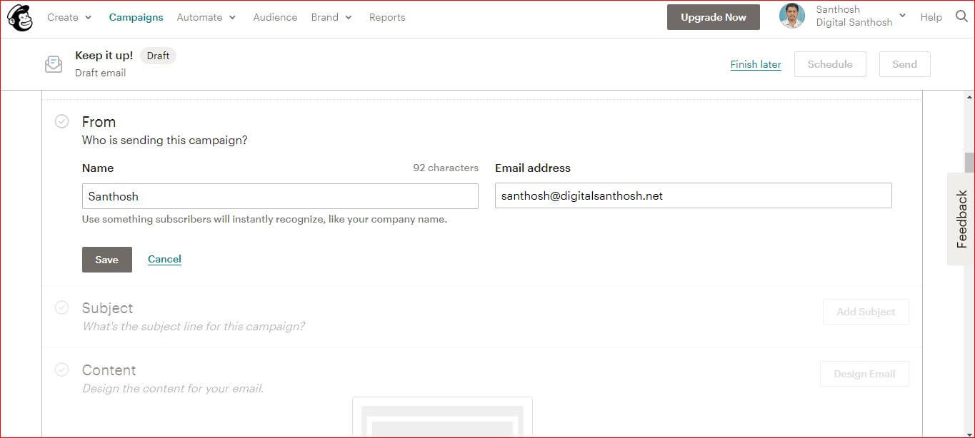Click the Schedule button
Viewport: 975px width, 438px height.
click(830, 64)
